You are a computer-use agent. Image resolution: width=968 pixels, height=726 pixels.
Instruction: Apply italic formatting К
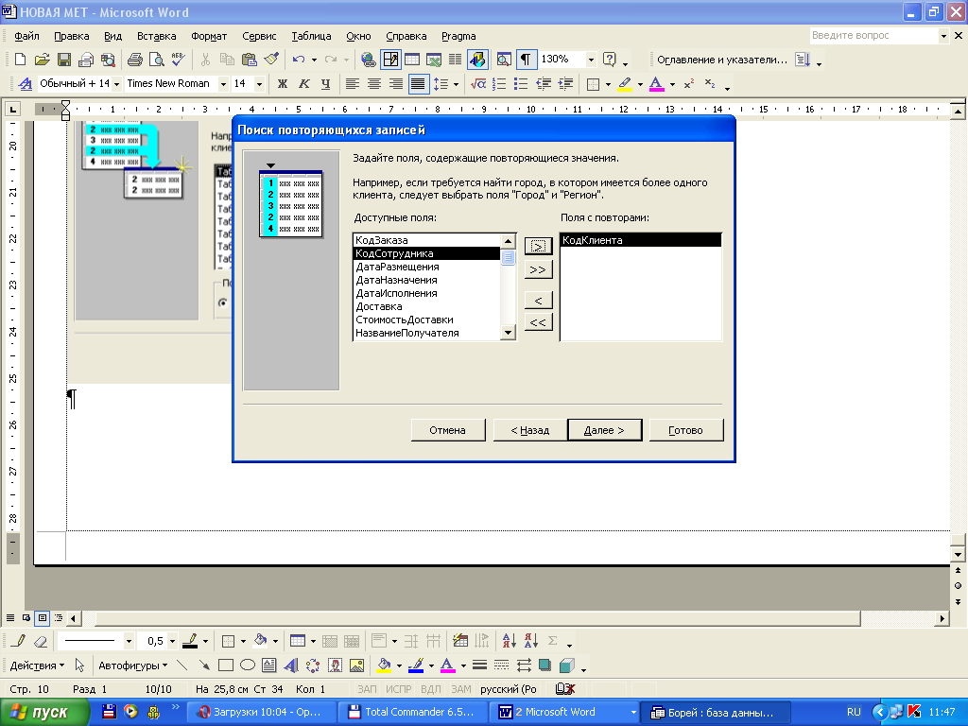click(x=303, y=83)
